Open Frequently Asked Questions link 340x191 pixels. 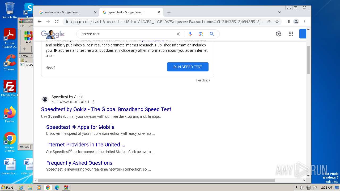(79, 163)
